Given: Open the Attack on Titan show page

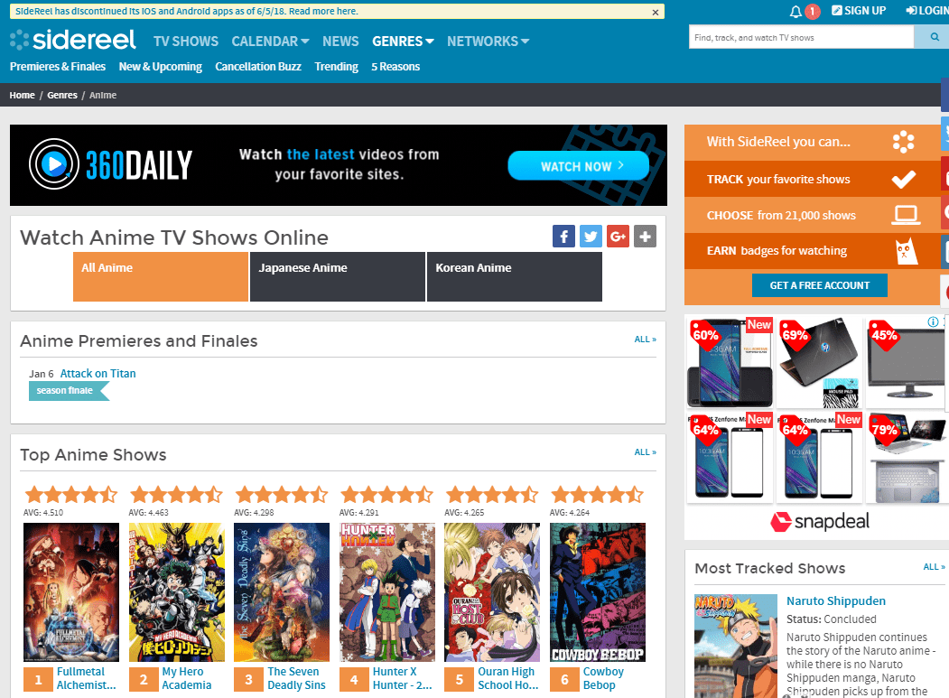Looking at the screenshot, I should (97, 372).
